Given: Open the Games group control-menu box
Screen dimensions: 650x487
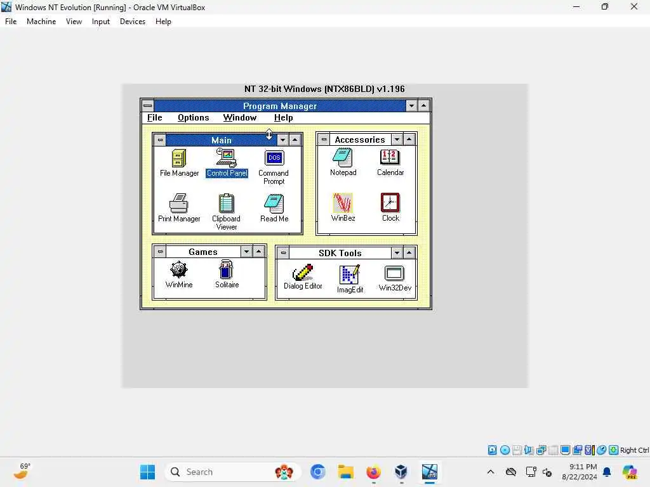Looking at the screenshot, I should 160,251.
